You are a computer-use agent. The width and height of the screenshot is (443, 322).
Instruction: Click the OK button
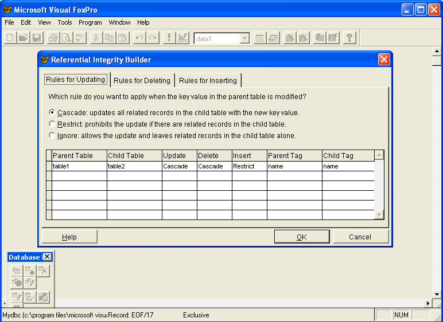302,237
